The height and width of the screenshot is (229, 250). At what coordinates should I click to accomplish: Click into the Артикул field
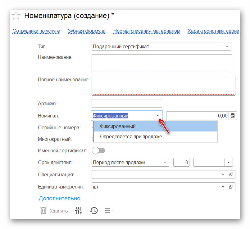(x=127, y=103)
